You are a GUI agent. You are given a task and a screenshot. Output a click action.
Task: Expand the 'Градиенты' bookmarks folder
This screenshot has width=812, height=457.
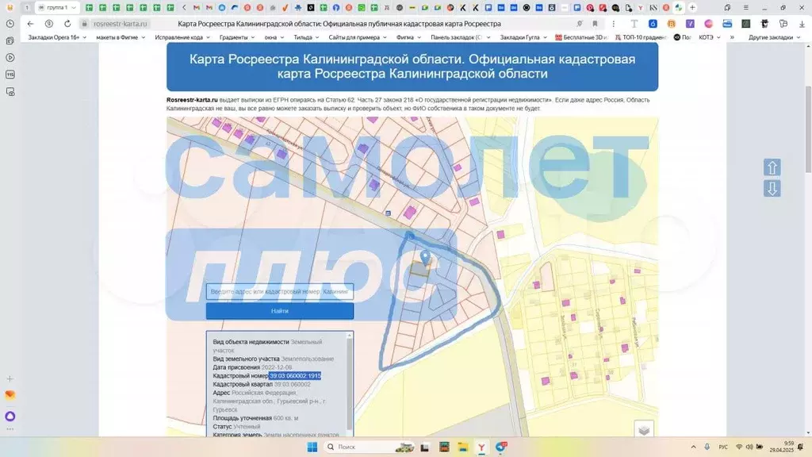coord(236,37)
